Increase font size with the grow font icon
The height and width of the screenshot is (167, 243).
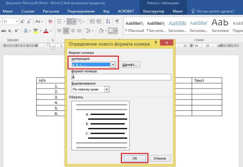tap(22, 22)
